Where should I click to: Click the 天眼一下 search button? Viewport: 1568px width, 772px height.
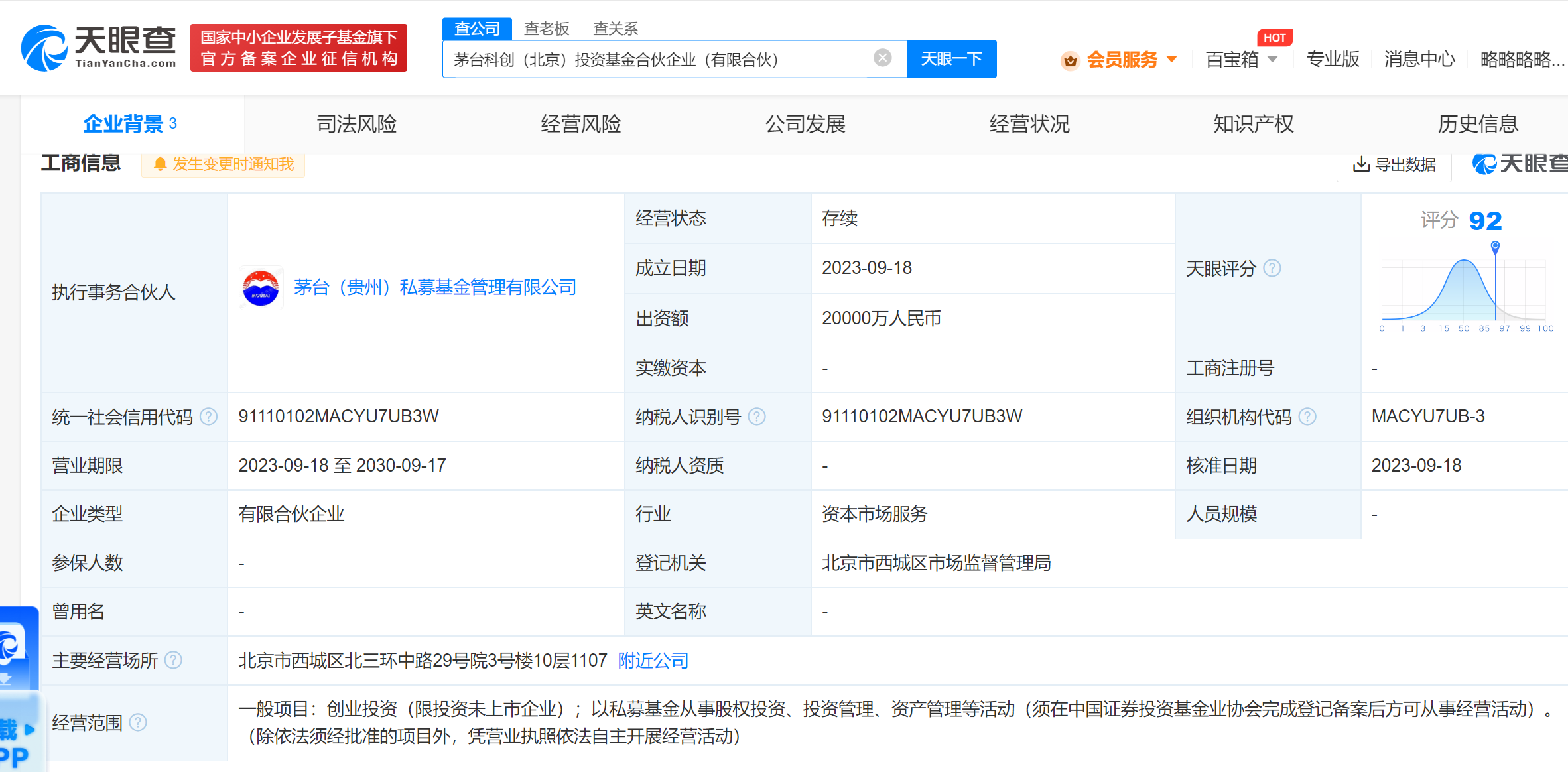pos(951,59)
